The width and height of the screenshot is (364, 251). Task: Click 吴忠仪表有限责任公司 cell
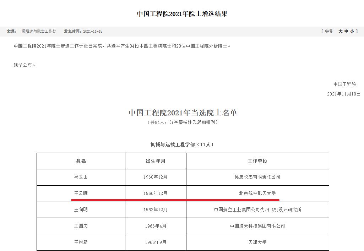tap(257, 177)
